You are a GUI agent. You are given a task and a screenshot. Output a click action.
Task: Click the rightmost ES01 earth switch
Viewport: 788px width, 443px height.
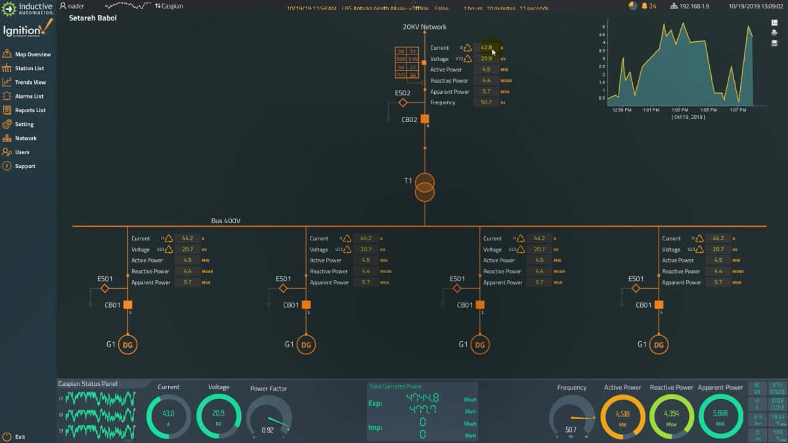(x=636, y=288)
